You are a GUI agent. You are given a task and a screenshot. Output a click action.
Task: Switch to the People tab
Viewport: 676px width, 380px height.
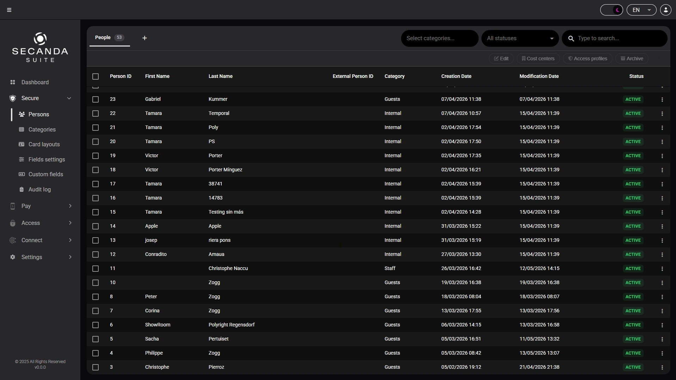[110, 38]
